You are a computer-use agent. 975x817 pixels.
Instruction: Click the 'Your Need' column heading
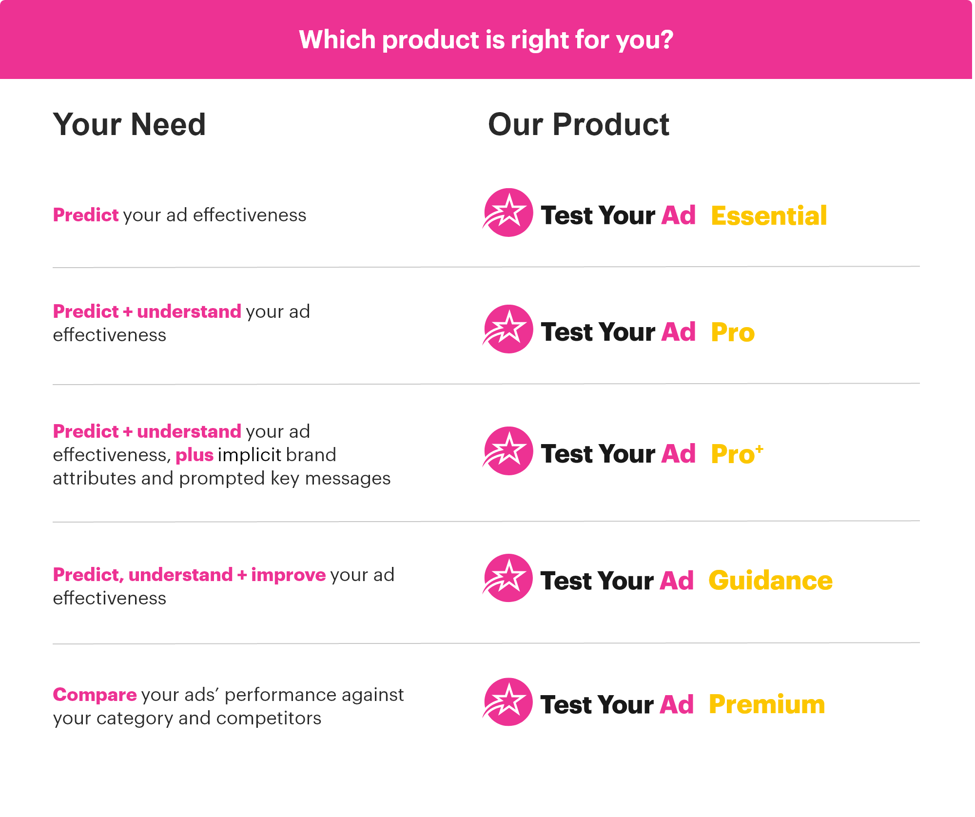coord(129,124)
